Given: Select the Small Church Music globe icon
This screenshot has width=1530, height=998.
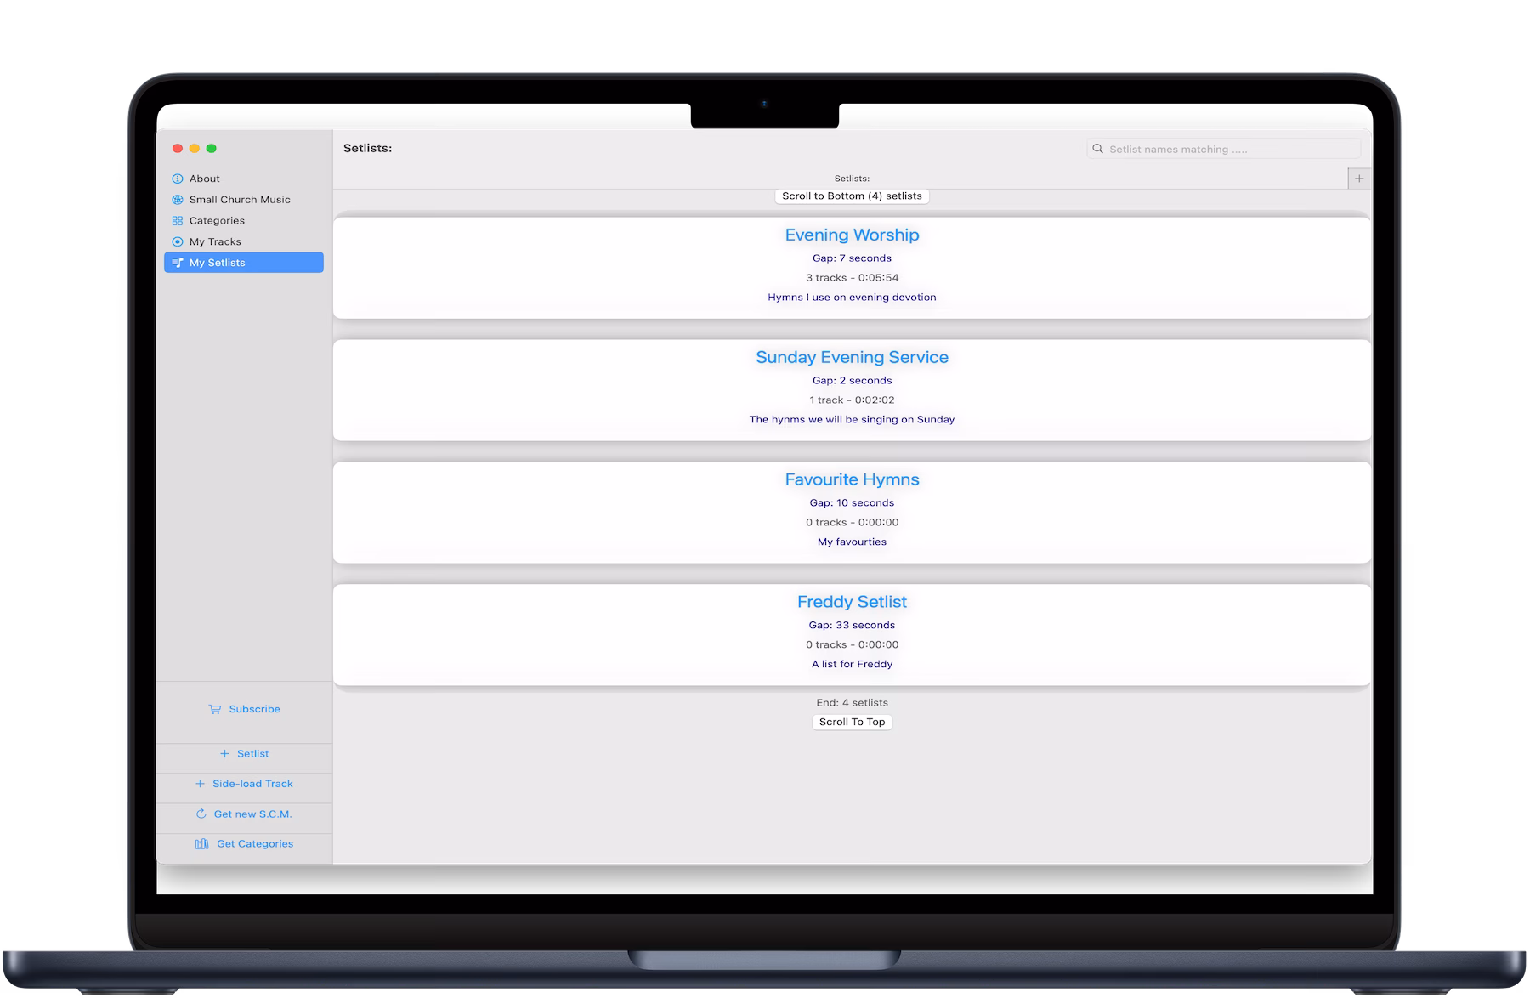Looking at the screenshot, I should click(178, 199).
